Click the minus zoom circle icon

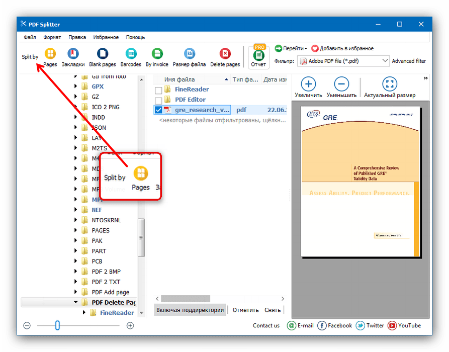[x=27, y=326]
